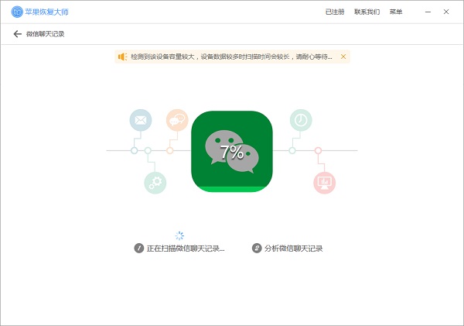Click the orange speaker announcement icon
The image size is (464, 326).
122,57
